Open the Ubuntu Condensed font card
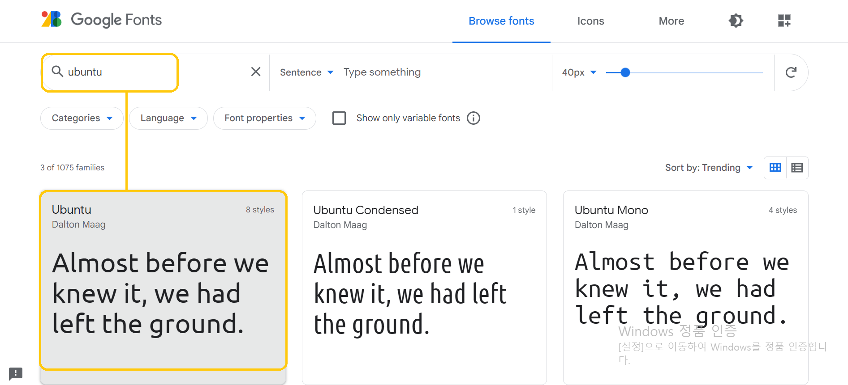This screenshot has height=385, width=848. 424,288
